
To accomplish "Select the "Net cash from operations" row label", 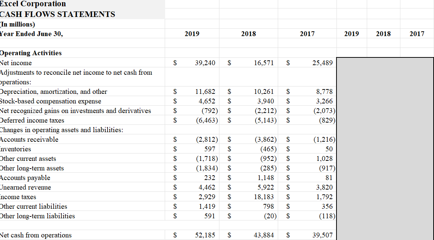I will point(35,235).
